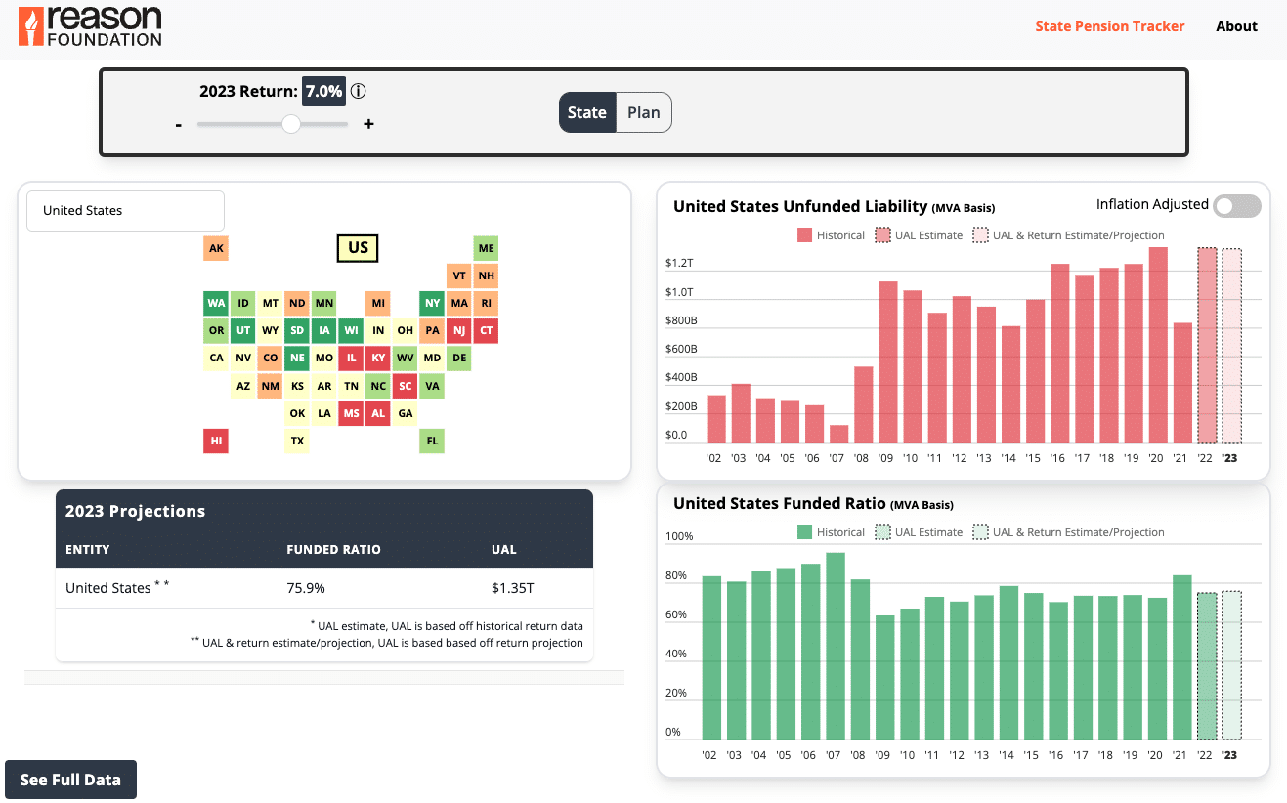Viewport: 1287px width, 803px height.
Task: Click the '20 bar in Unfunded Liability chart
Action: coord(1158,345)
